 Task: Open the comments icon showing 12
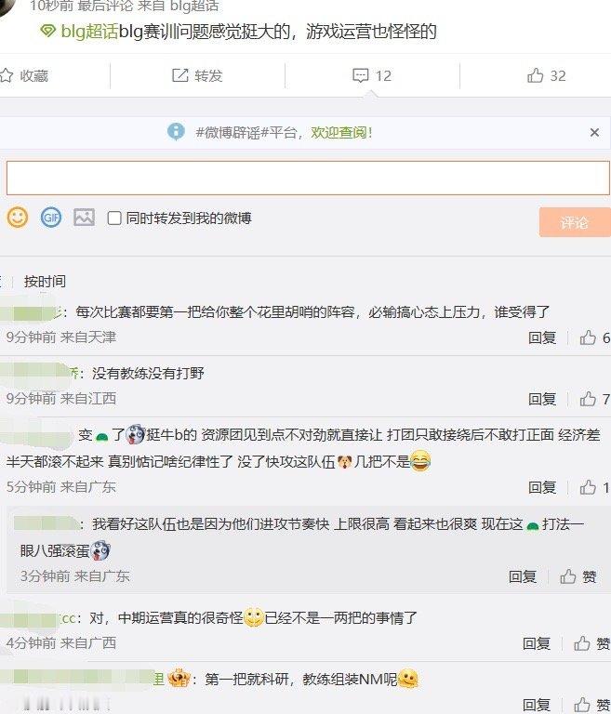[361, 75]
